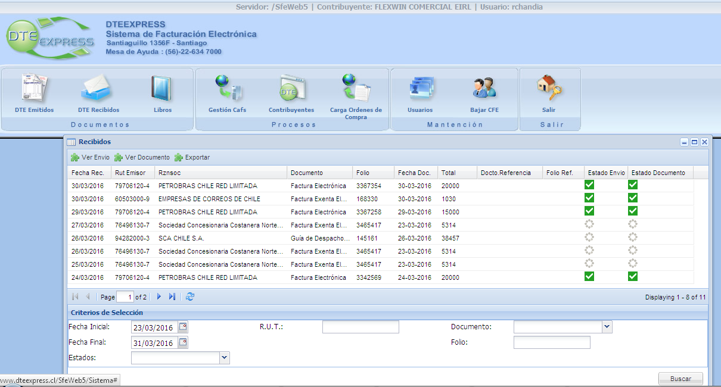Screen dimensions: 721x387
Task: Go to next page of results
Action: point(159,297)
